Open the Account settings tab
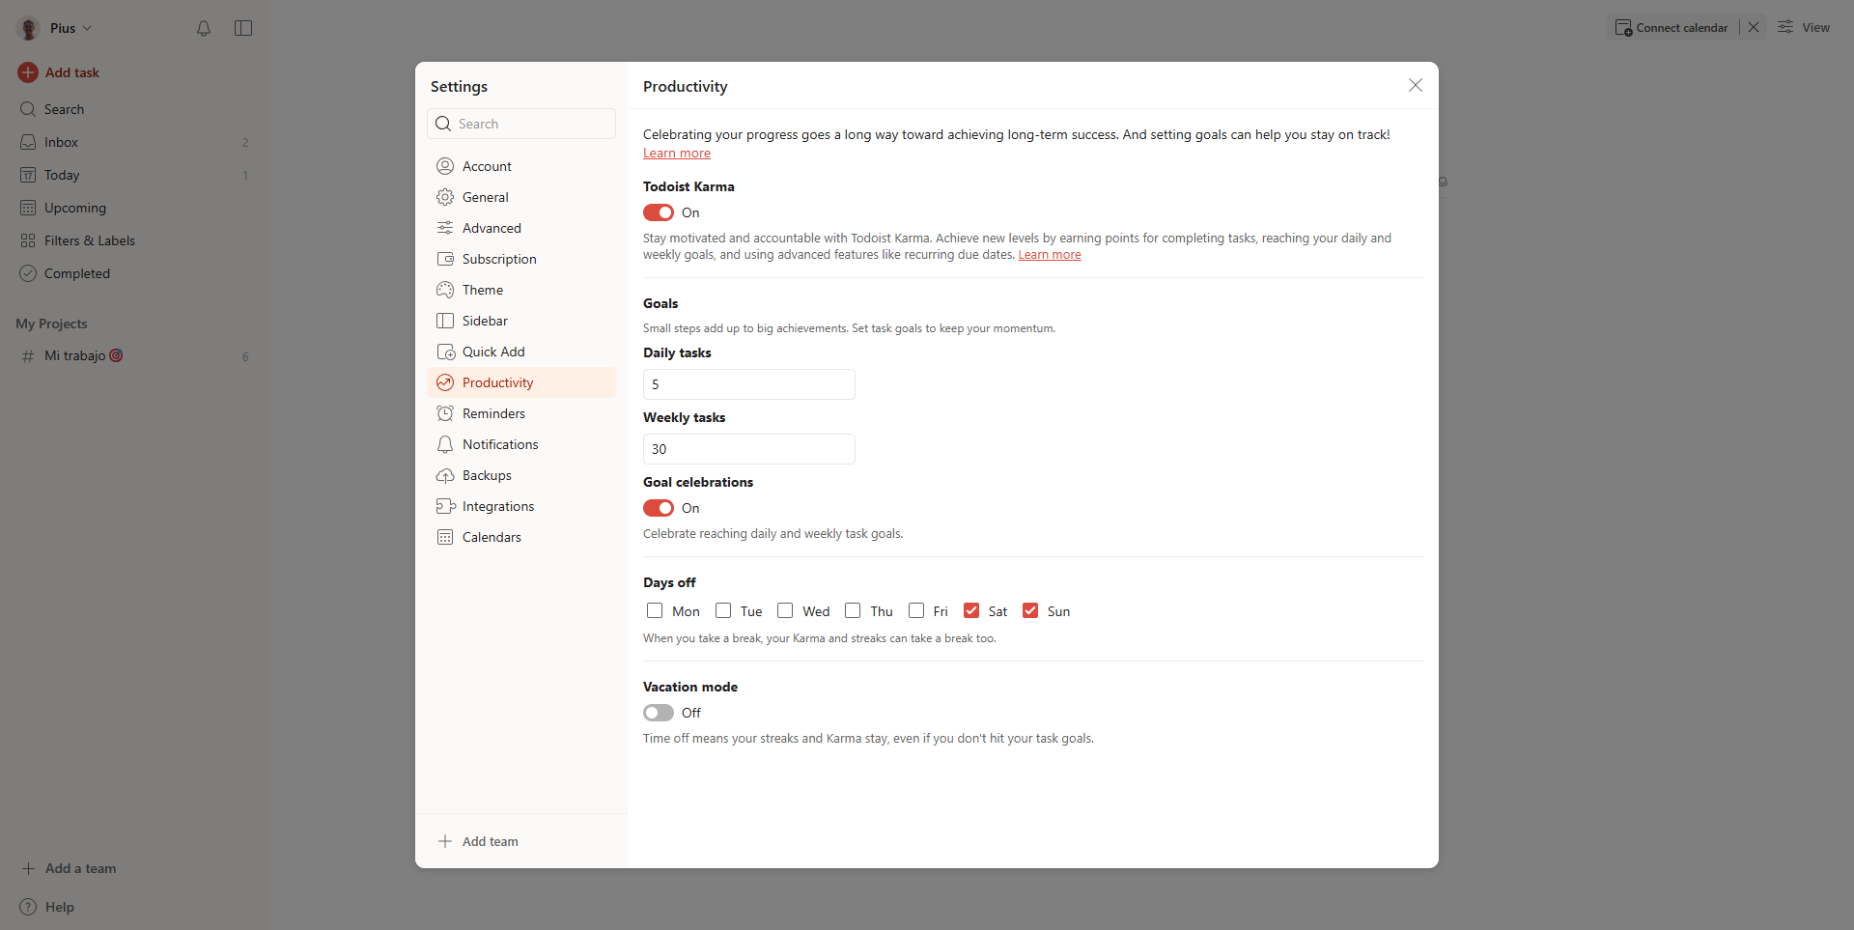Screen dimensions: 1854x930 (487, 166)
